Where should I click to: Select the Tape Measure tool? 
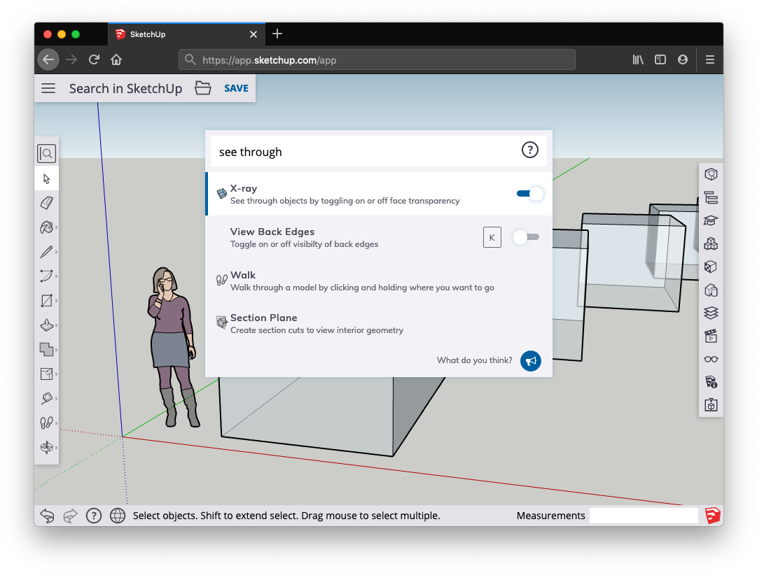tap(47, 398)
